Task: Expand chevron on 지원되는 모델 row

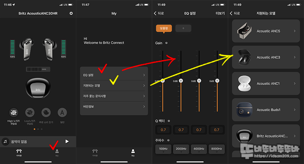Action: coord(144,86)
